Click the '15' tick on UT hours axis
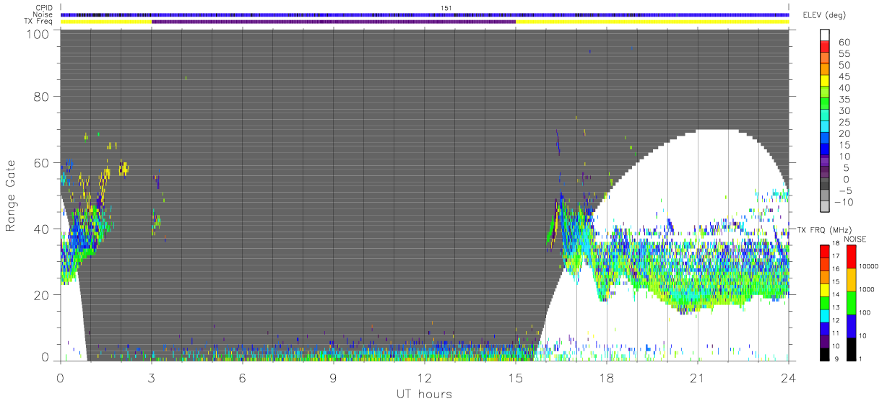Viewport: 887px width, 409px height. [516, 377]
